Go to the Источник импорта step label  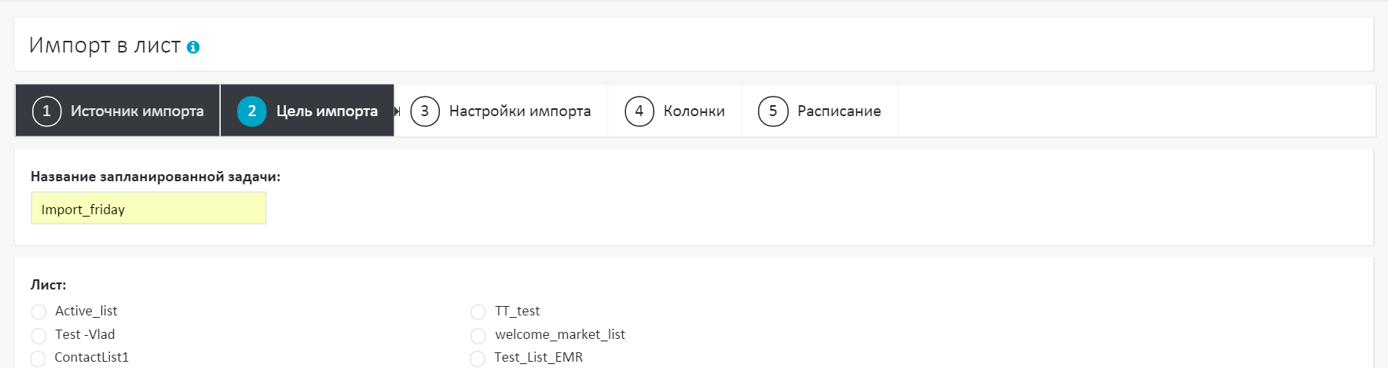click(x=137, y=111)
